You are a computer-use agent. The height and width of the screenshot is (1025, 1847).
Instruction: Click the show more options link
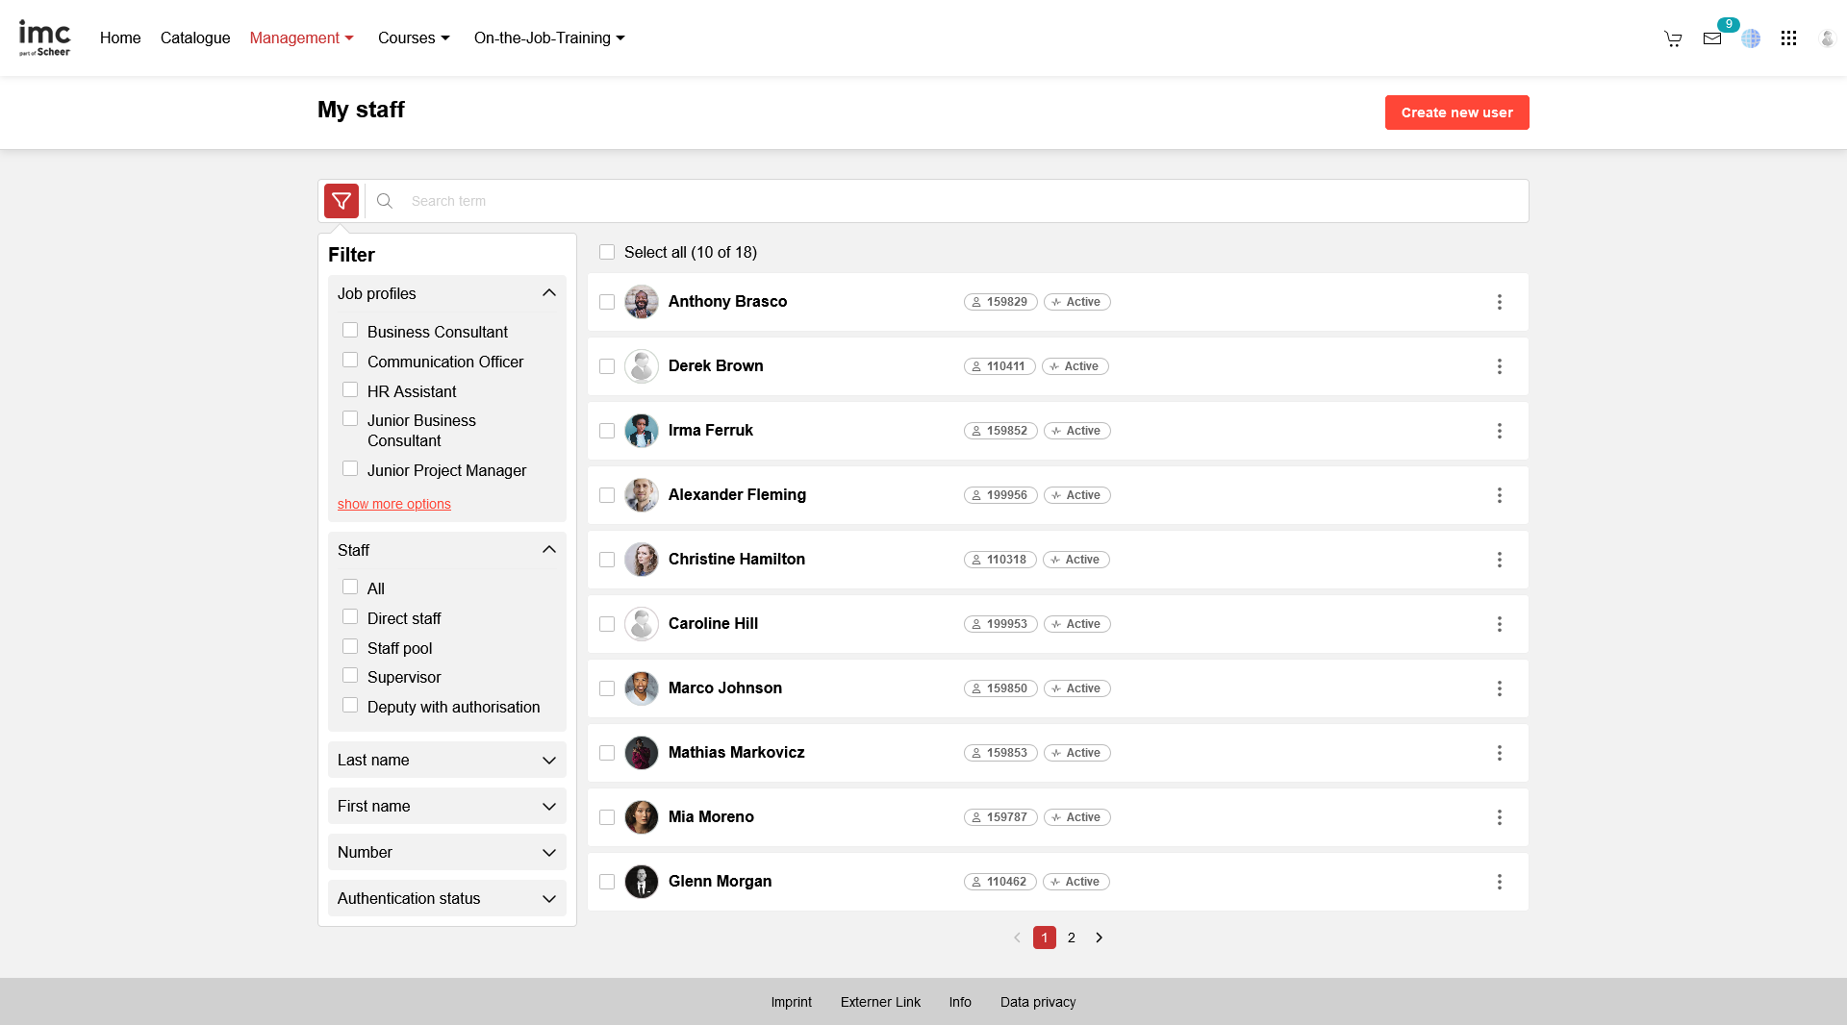pyautogui.click(x=393, y=504)
